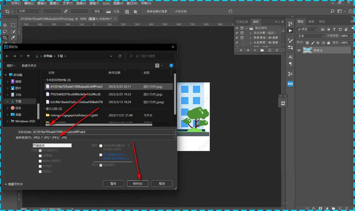This screenshot has height=211, width=355.
Task: Toggle visibility eye of 图层 0
Action: point(299,50)
